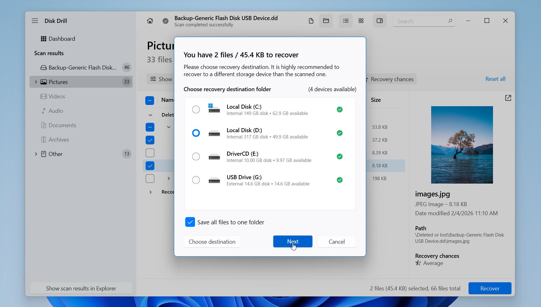The height and width of the screenshot is (307, 541).
Task: Click the Next button
Action: point(293,242)
